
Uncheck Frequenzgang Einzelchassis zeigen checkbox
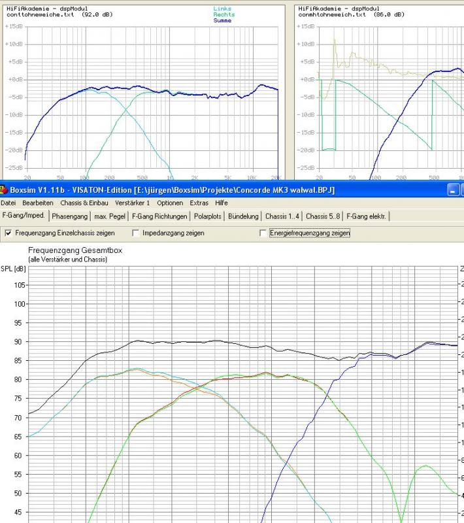click(x=8, y=233)
